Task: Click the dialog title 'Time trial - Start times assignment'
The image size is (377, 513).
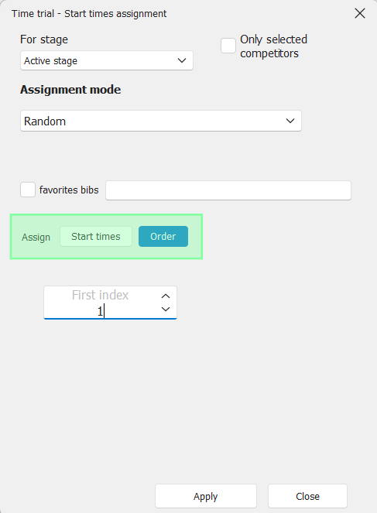Action: pos(89,14)
